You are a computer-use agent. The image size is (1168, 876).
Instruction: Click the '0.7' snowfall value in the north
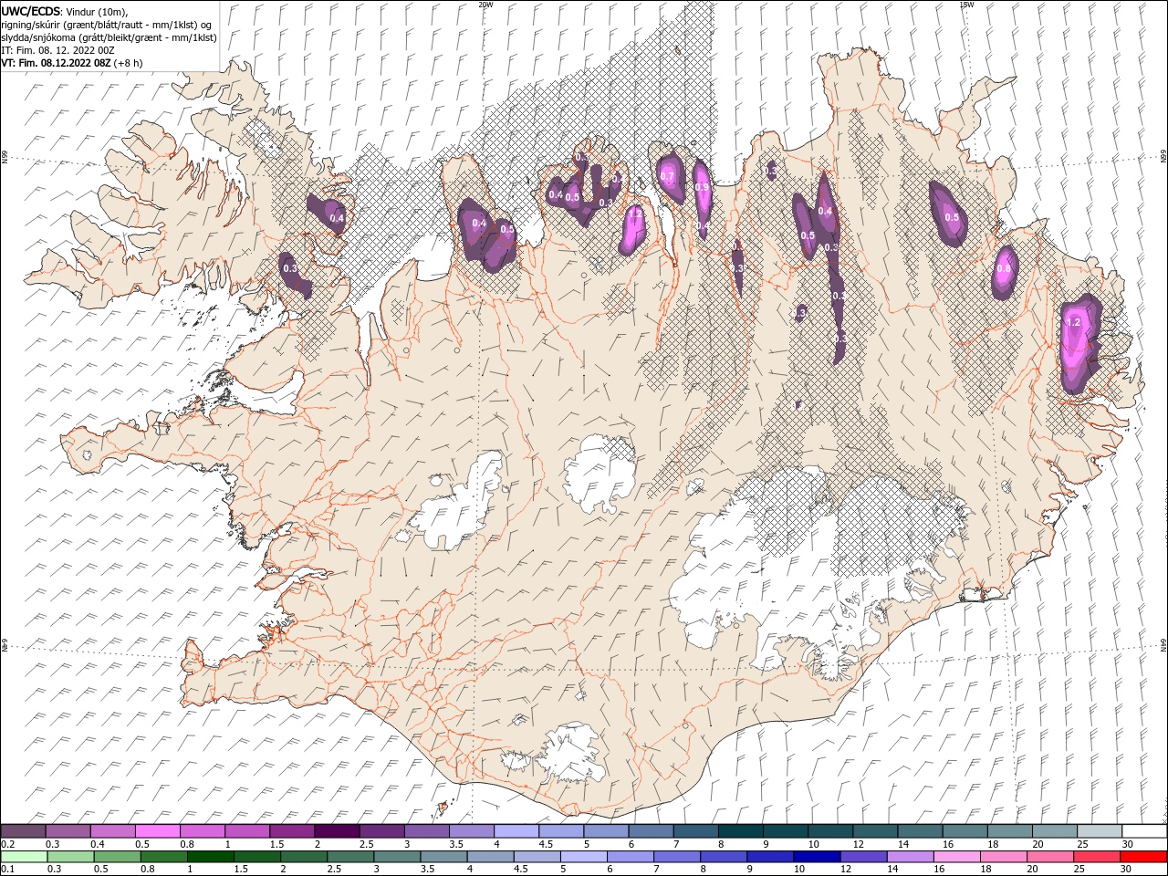click(x=667, y=176)
